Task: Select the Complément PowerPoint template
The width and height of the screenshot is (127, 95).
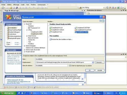Action: click(x=83, y=30)
